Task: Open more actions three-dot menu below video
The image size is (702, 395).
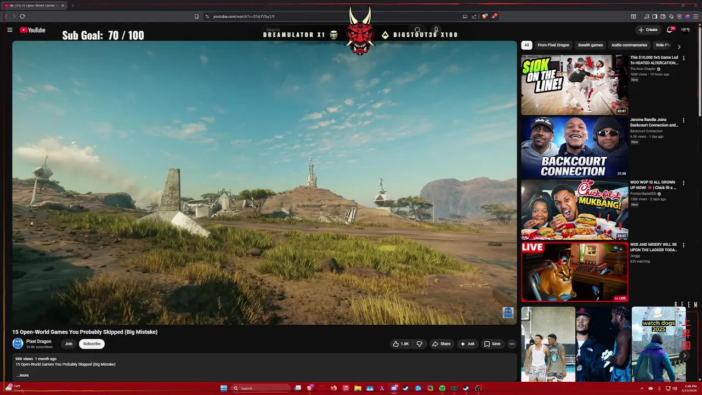Action: click(x=512, y=344)
